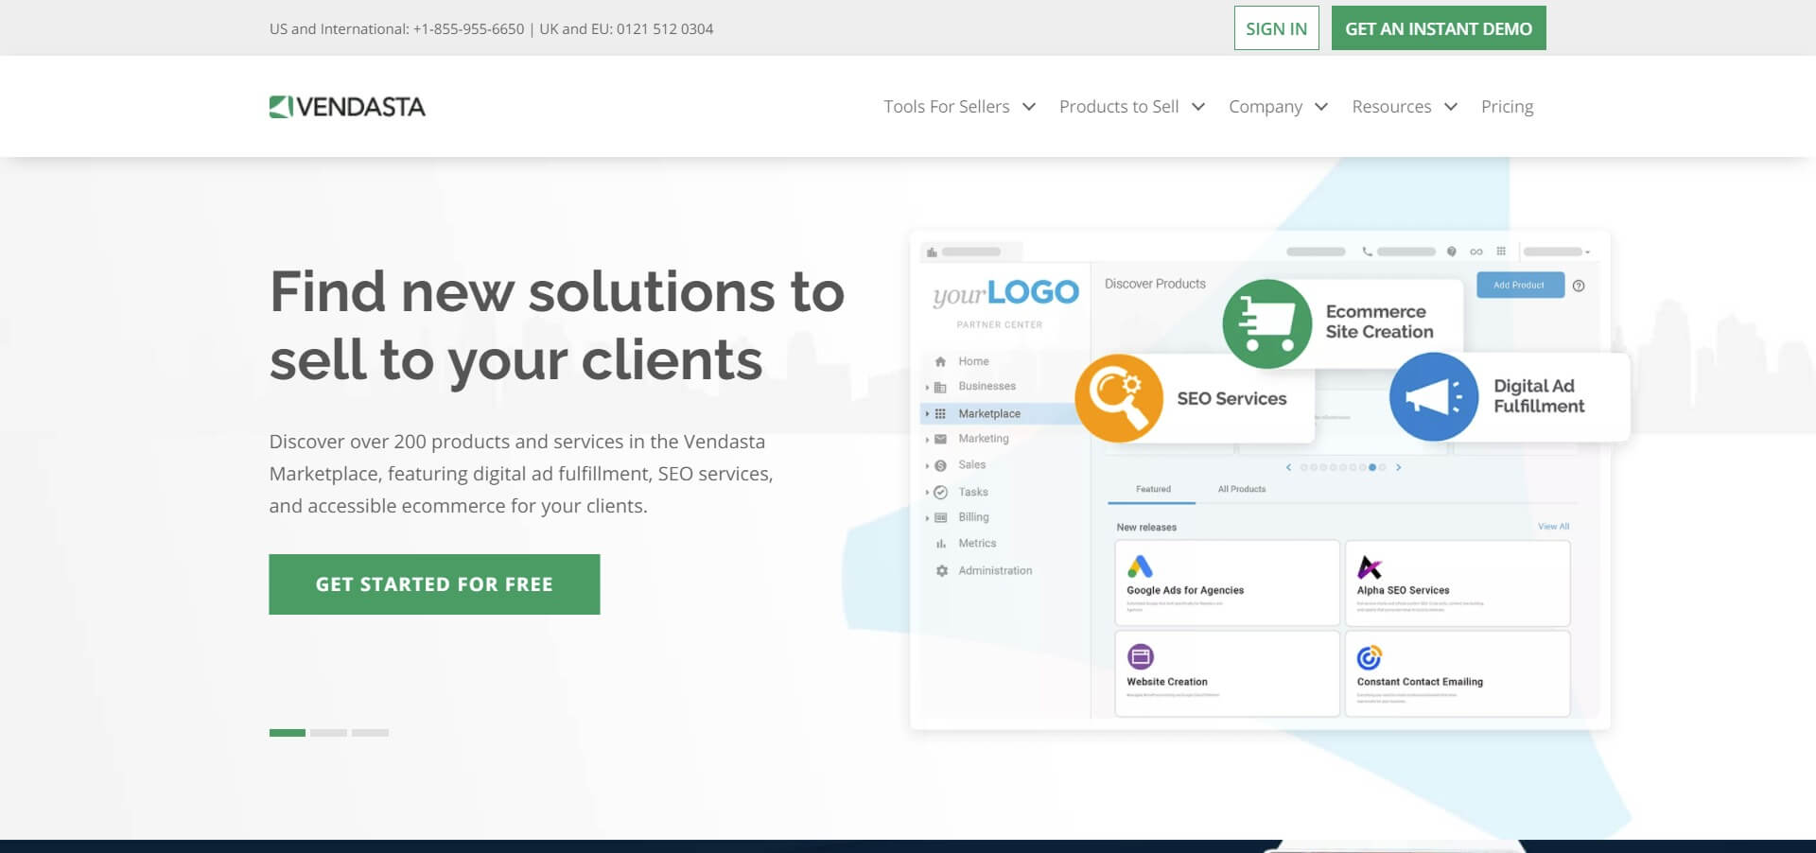Click the Administration gear icon
Viewport: 1816px width, 853px height.
pyautogui.click(x=941, y=570)
